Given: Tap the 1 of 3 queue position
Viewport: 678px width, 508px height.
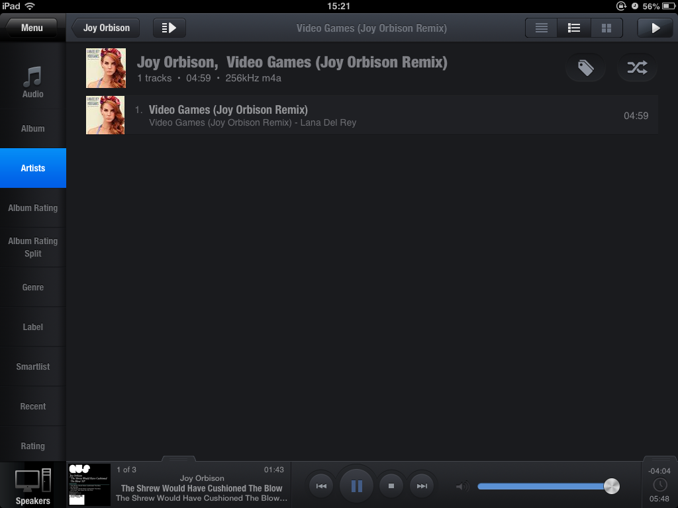Looking at the screenshot, I should coord(126,470).
